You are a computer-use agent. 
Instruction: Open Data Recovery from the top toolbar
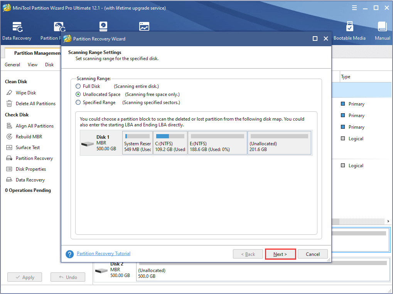17,31
